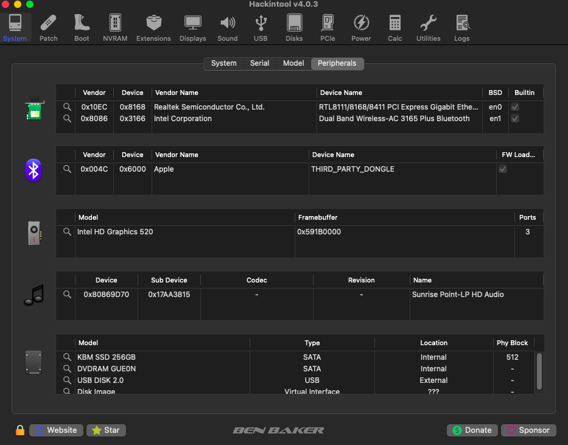Click the Sponsor button
Viewport: 568px width, 445px height.
click(528, 430)
